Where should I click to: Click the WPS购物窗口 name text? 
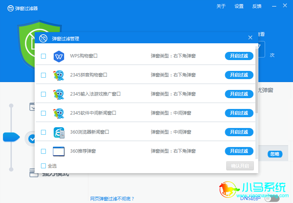84,56
